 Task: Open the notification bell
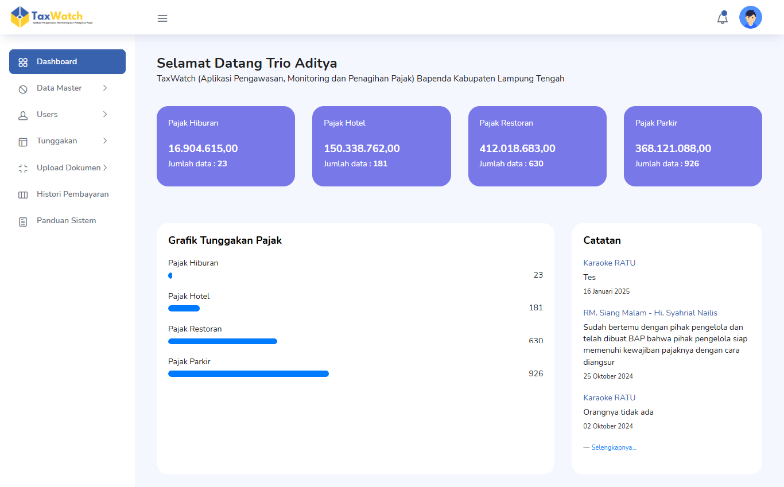722,18
